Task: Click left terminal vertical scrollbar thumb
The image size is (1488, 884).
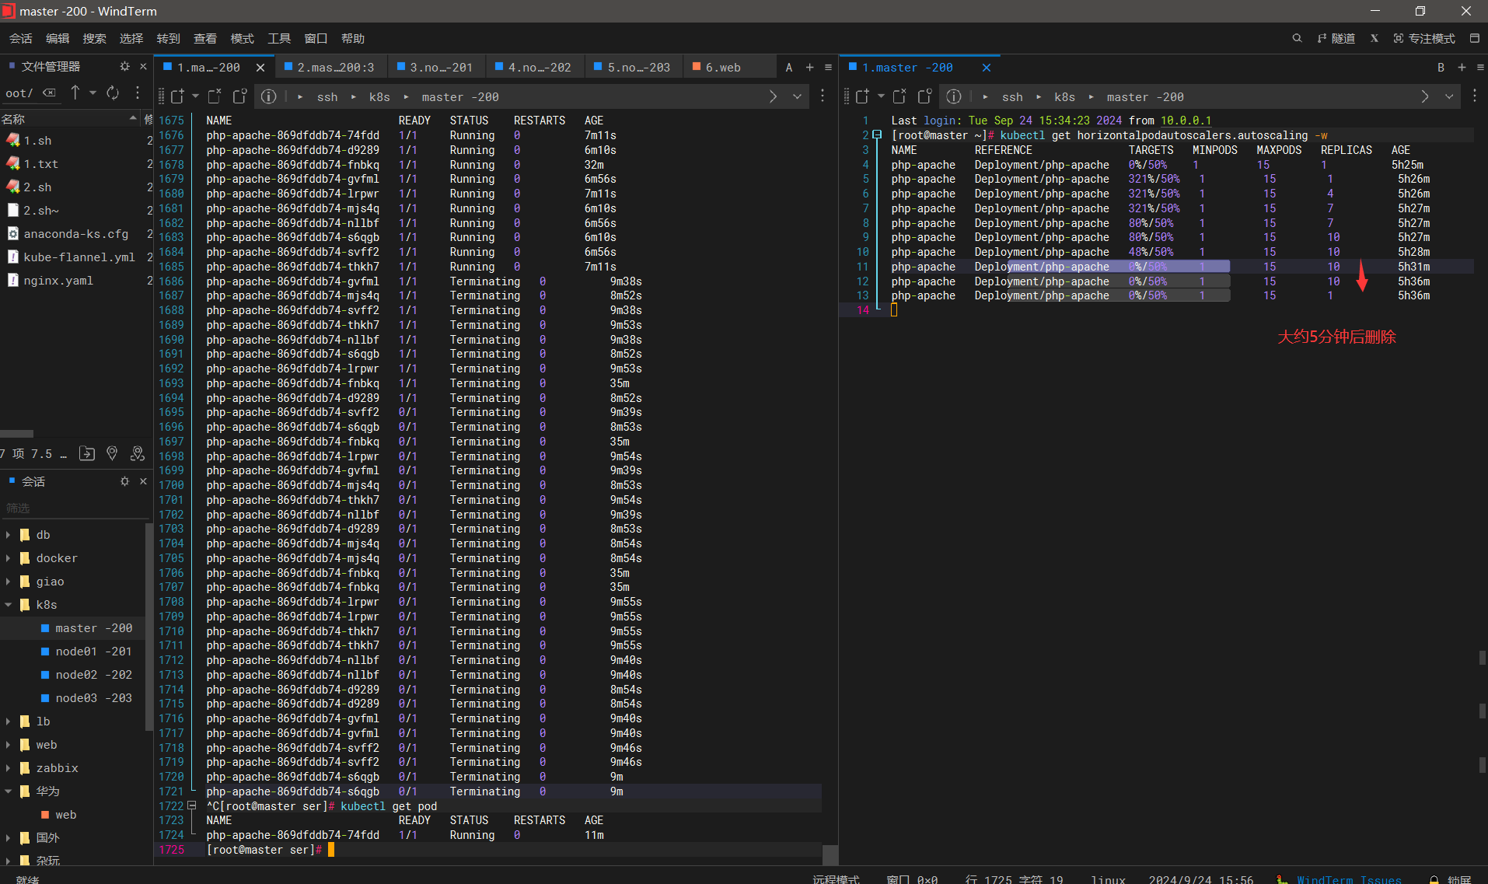Action: (x=830, y=854)
